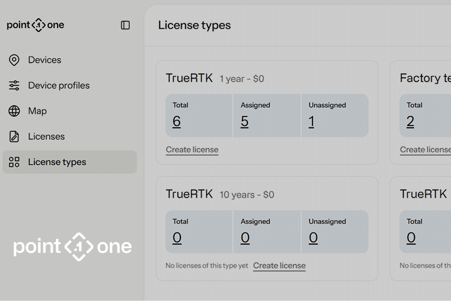Click the License types grid icon
The width and height of the screenshot is (451, 301).
14,162
